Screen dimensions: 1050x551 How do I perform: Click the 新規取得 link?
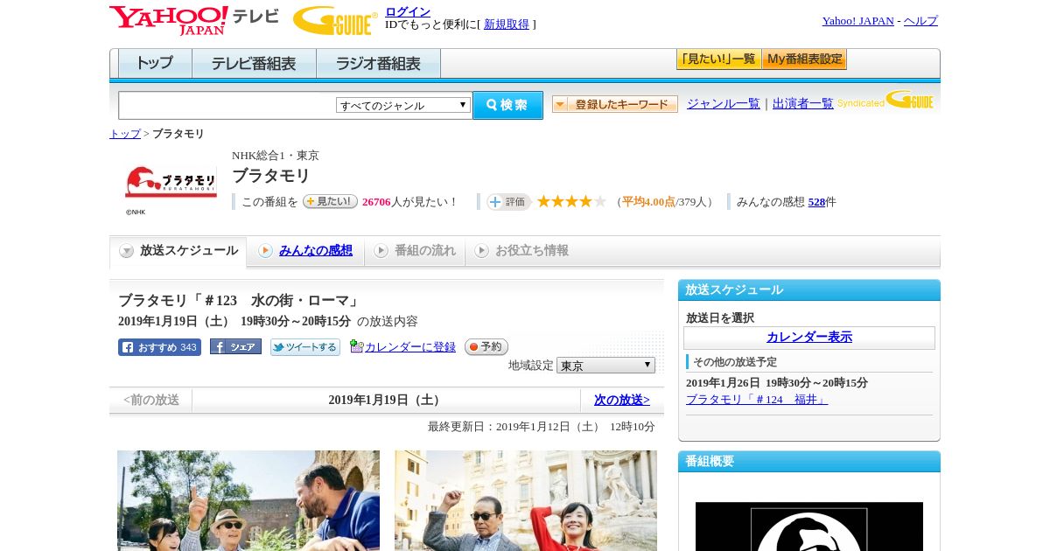507,24
